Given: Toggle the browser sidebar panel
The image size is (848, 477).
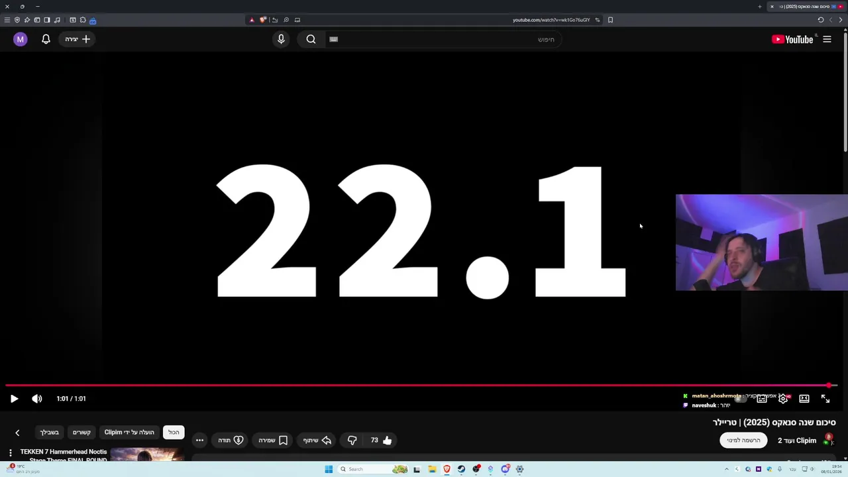Looking at the screenshot, I should [47, 20].
